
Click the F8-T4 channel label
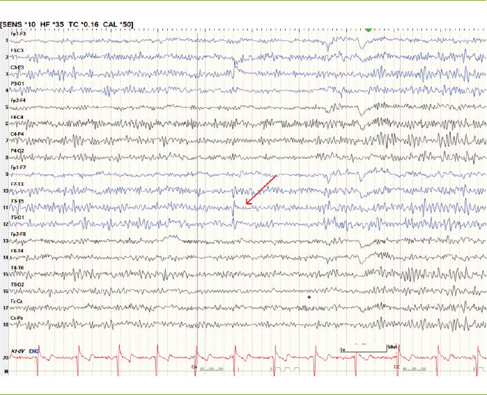(17, 250)
